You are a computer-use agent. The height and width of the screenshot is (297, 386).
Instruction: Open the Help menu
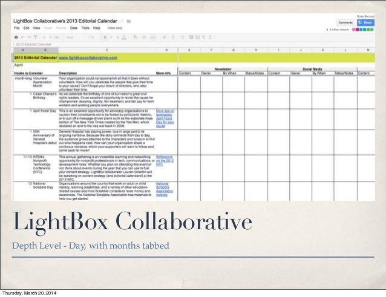(97, 28)
